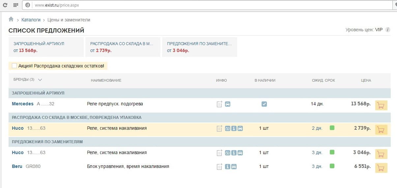Click the 13 568р. price in Mercedes row

point(361,104)
